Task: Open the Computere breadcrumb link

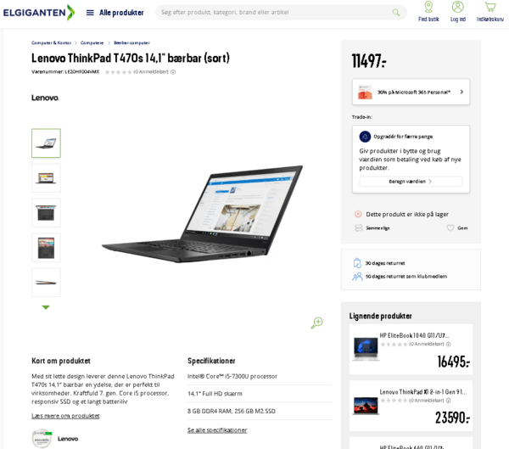Action: click(x=92, y=42)
